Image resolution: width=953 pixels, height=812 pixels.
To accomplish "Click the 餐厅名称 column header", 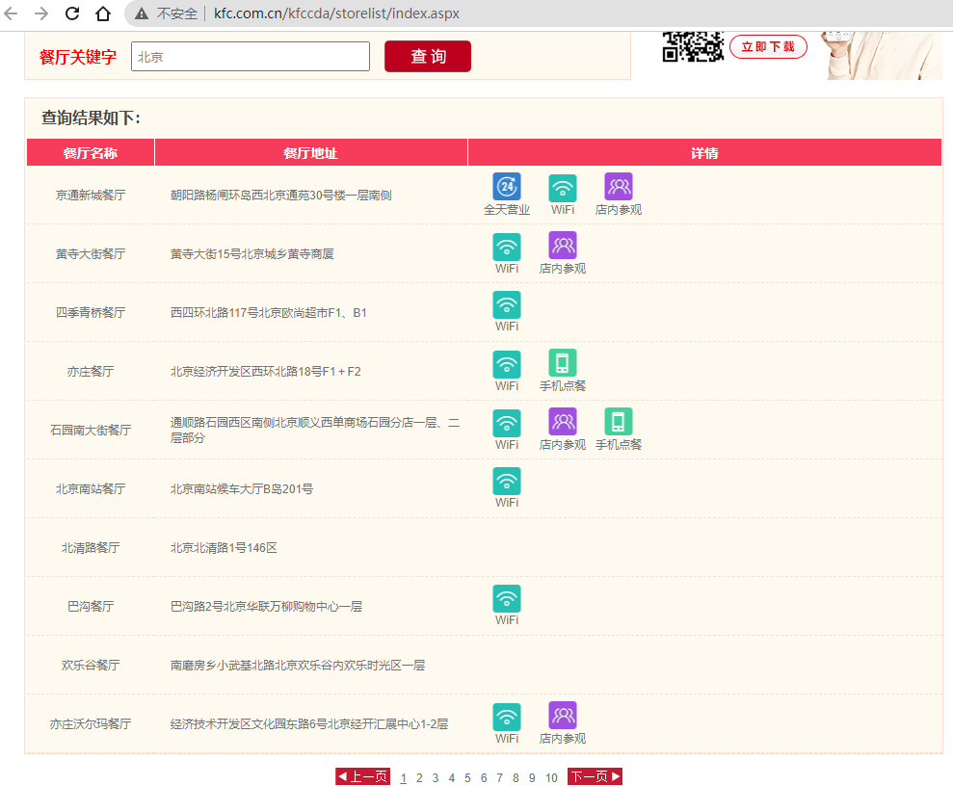I will [91, 152].
